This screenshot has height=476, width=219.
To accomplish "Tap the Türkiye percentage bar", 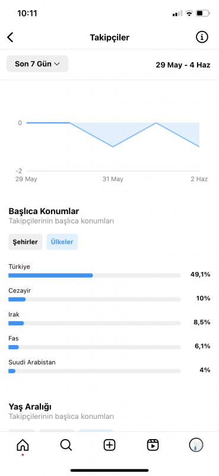I will [94, 275].
